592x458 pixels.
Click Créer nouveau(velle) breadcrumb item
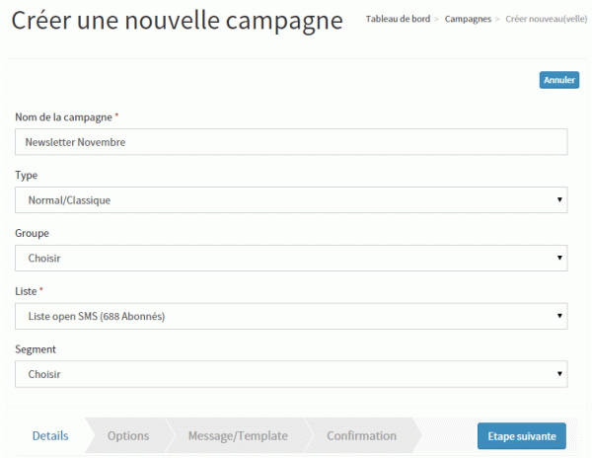pyautogui.click(x=546, y=19)
